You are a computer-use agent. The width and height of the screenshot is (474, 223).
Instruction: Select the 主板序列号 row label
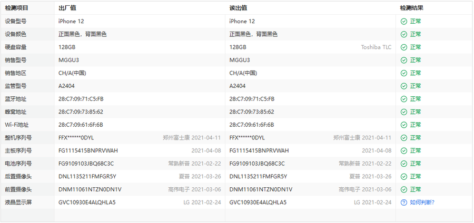coord(18,151)
